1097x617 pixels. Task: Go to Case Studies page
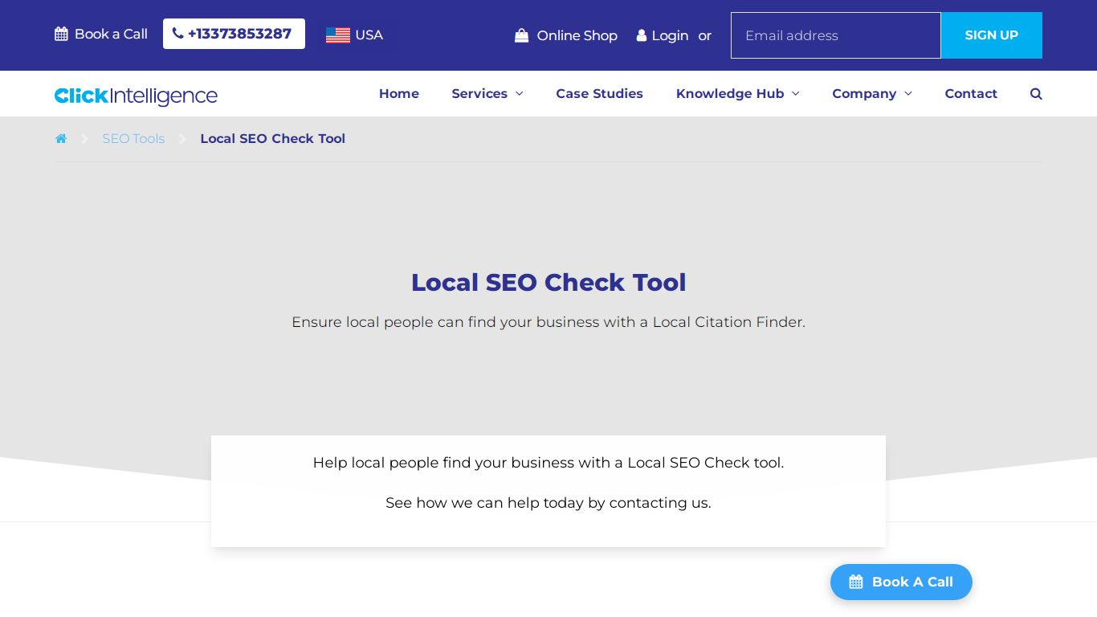coord(600,94)
